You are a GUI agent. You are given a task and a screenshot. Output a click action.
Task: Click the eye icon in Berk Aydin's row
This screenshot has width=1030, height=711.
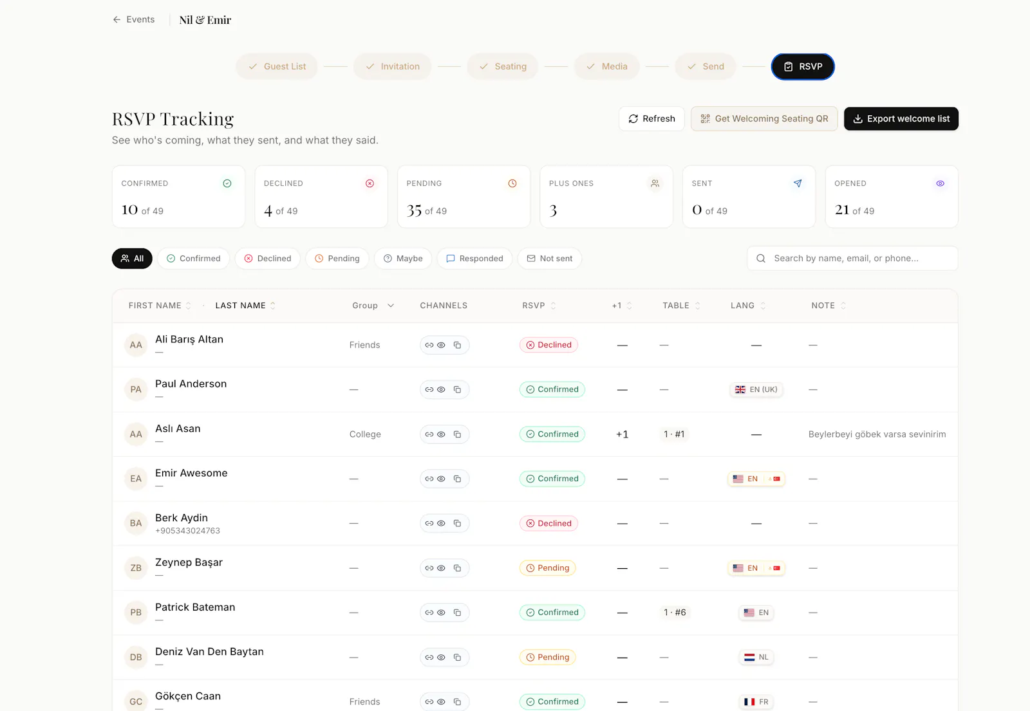pyautogui.click(x=441, y=523)
